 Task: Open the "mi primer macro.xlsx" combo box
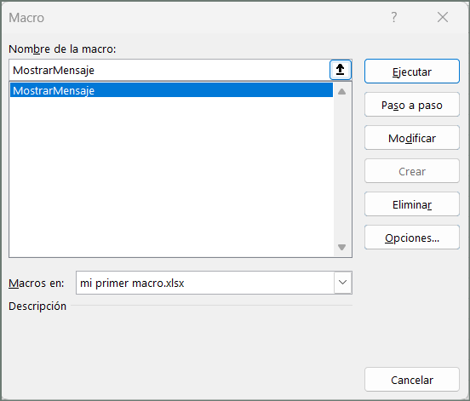pos(214,283)
